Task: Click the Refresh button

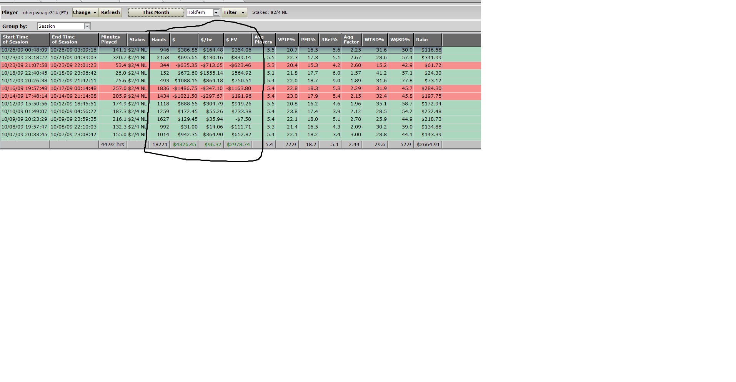Action: coord(110,12)
